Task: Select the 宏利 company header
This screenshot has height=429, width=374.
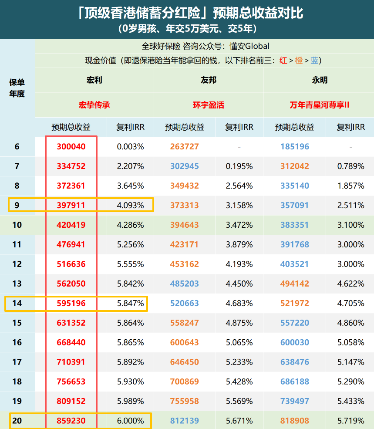Action: 94,80
